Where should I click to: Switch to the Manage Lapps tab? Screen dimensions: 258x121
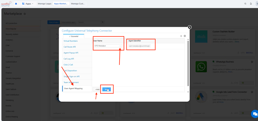pos(44,4)
